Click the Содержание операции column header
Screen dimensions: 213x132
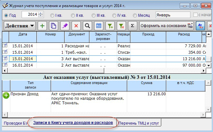coord(89,86)
